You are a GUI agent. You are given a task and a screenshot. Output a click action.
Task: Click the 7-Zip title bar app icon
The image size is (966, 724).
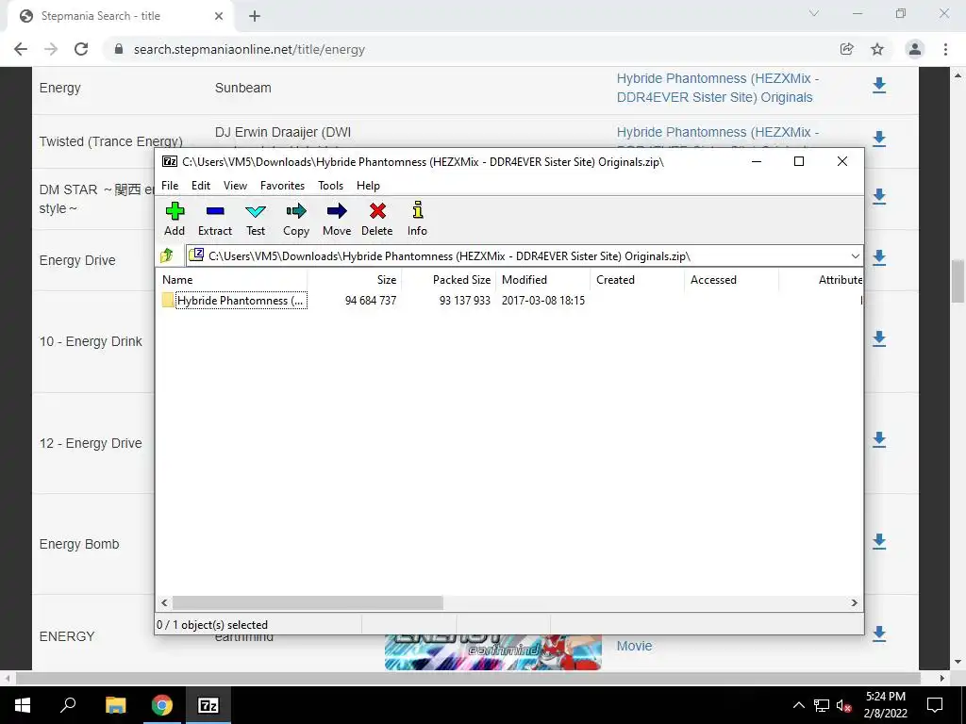170,162
